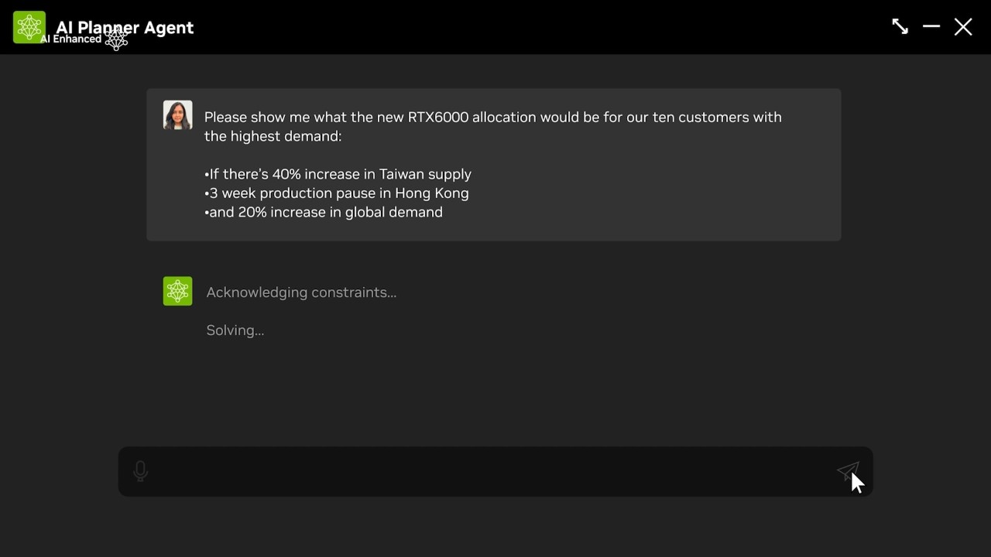Viewport: 991px width, 557px height.
Task: Open the user profile photo thumbnail
Action: point(177,115)
